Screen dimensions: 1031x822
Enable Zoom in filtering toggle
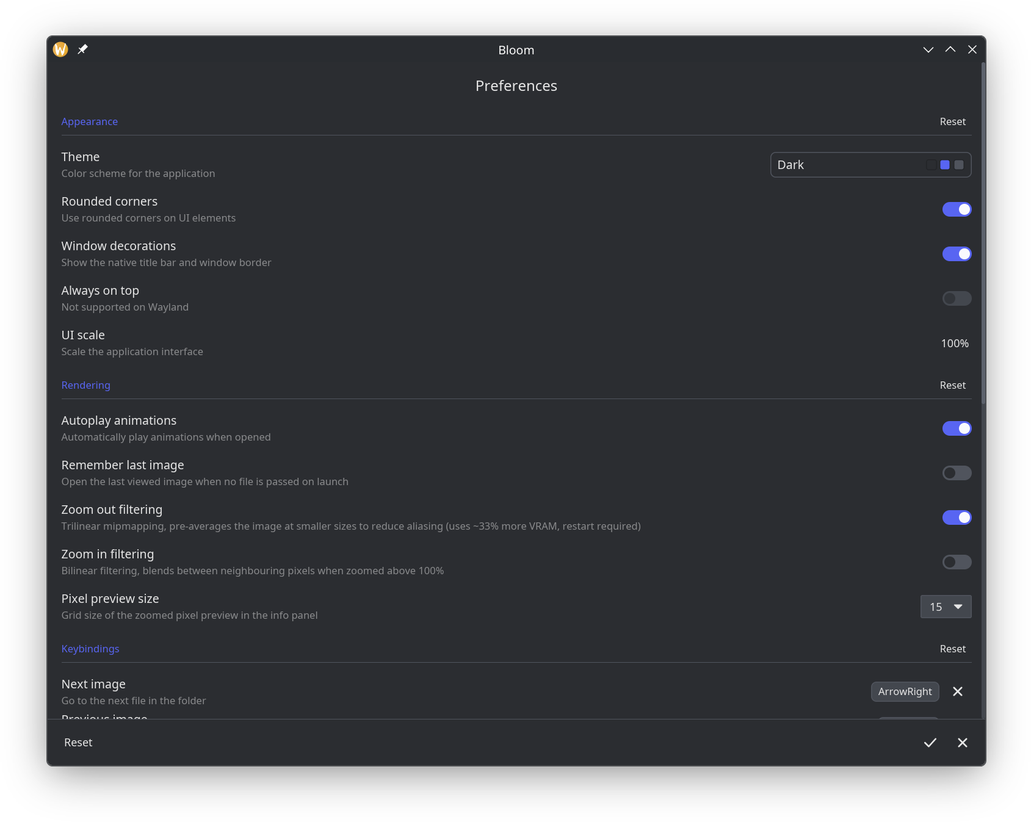(957, 562)
